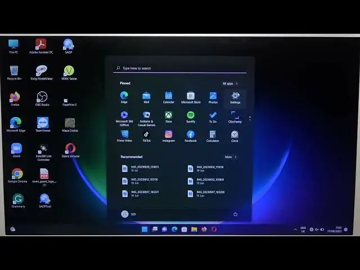Image resolution: width=360 pixels, height=270 pixels.
Task: Select the Google Chrome desktop icon
Action: [x=17, y=175]
